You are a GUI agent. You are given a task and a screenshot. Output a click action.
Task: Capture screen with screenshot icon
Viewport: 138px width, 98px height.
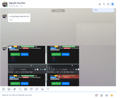tap(20, 89)
